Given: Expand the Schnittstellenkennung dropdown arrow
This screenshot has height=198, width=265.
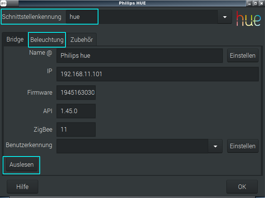Looking at the screenshot, I should point(225,17).
